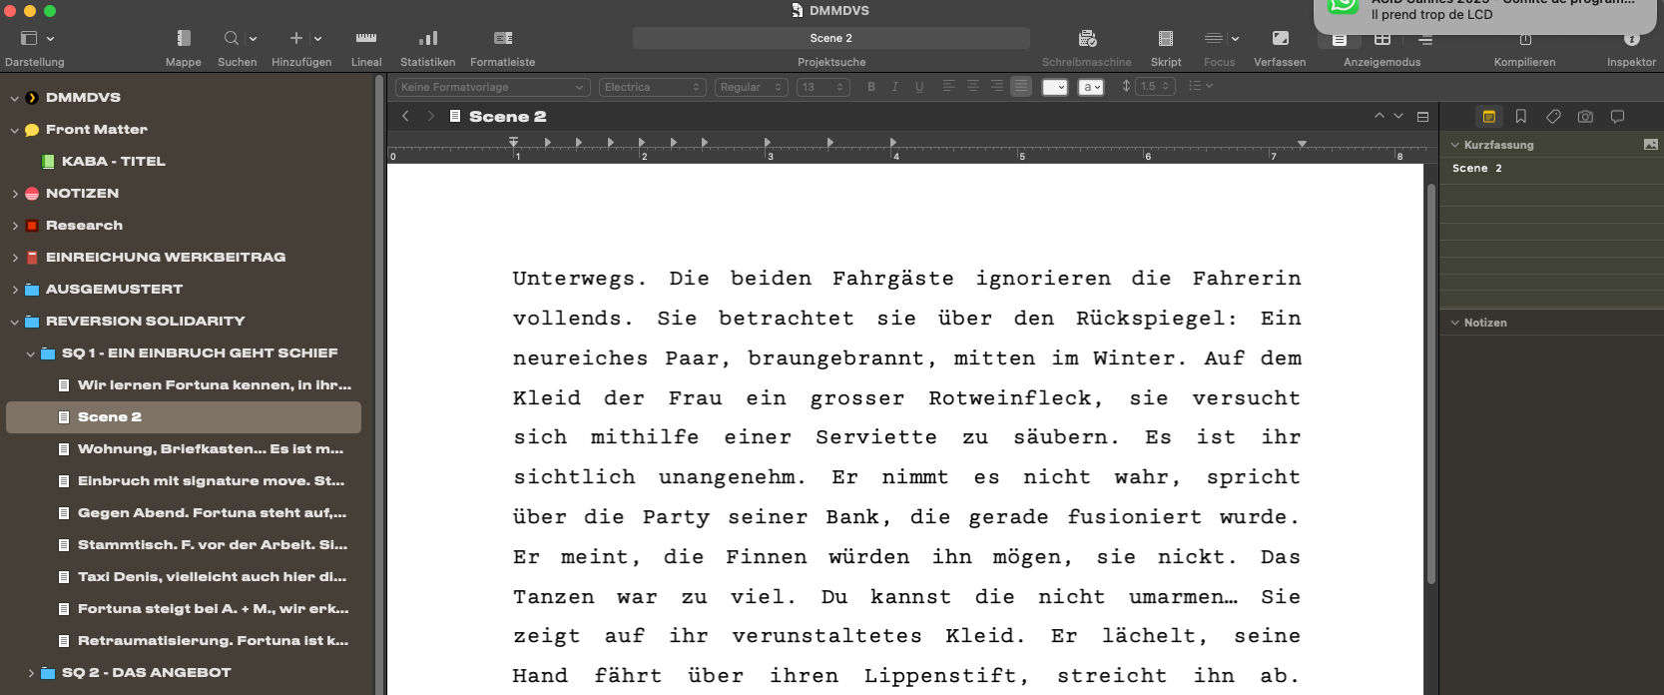
Task: Expand the EINREICHUNG WERKBEITRAG folder
Action: click(x=15, y=258)
